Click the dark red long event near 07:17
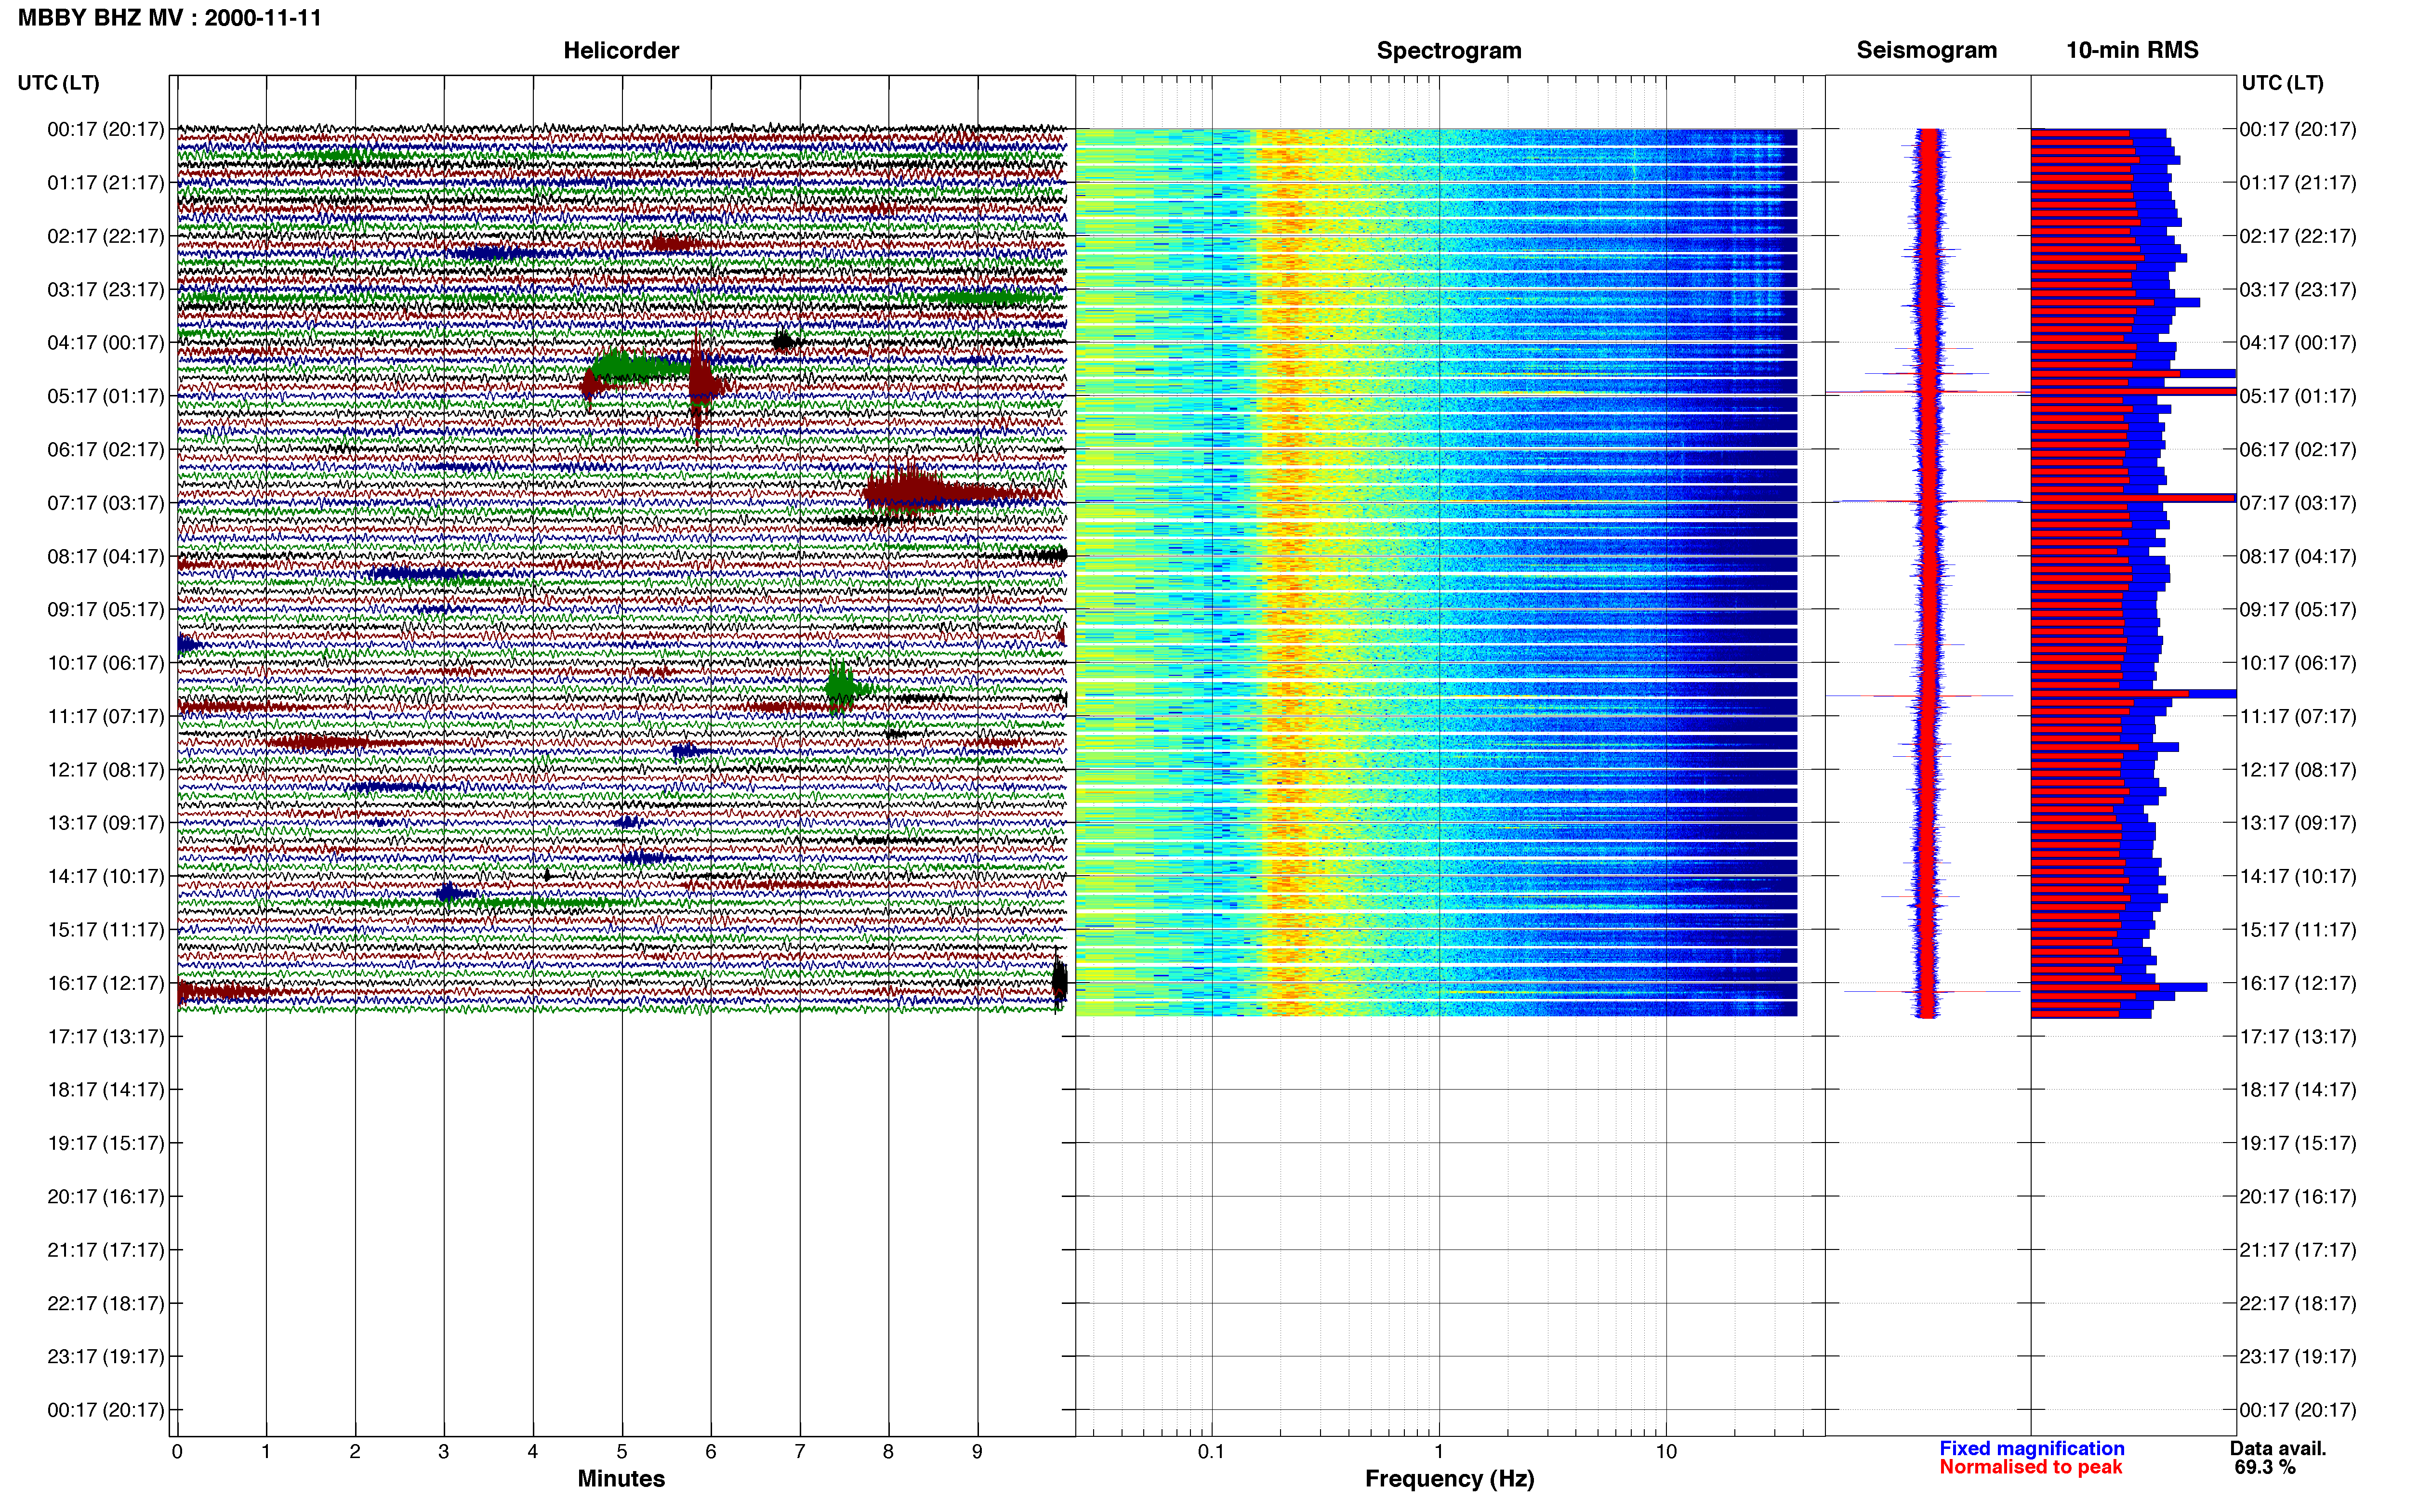The width and height of the screenshot is (2418, 1512). point(950,492)
